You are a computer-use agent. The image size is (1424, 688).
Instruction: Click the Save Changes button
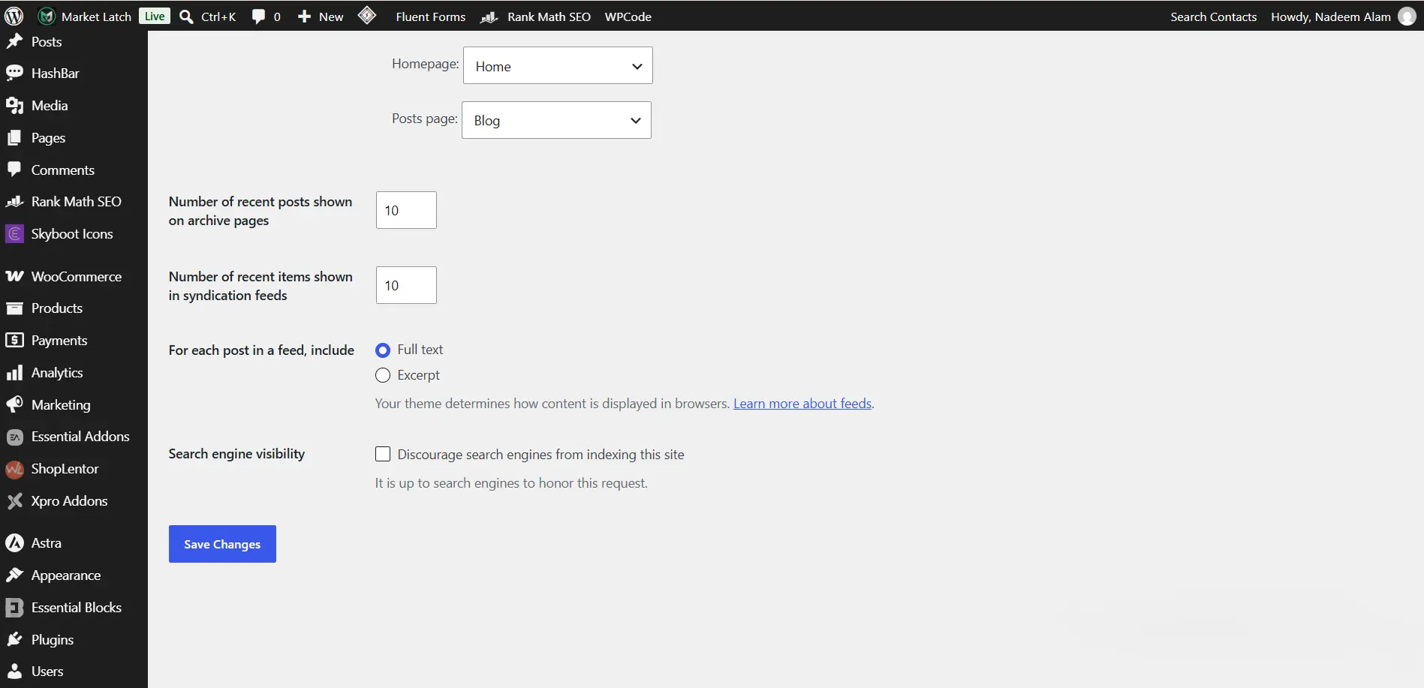click(222, 544)
